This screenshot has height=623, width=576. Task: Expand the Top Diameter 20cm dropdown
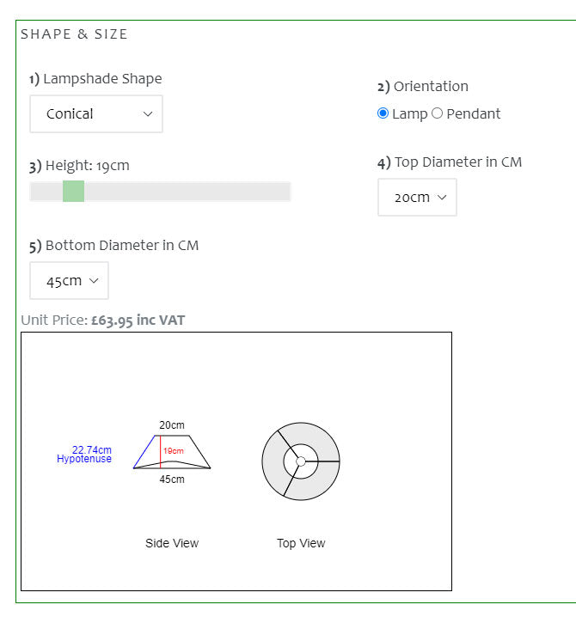click(417, 198)
